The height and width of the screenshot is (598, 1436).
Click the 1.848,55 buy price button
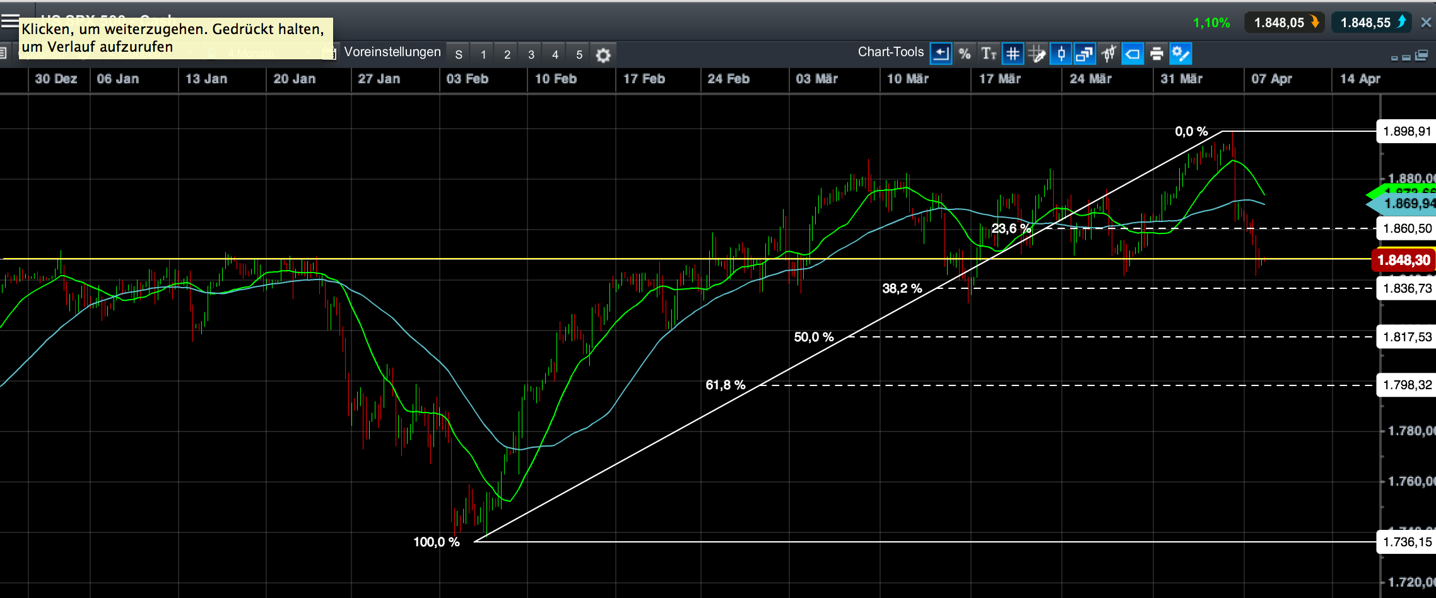(x=1370, y=21)
